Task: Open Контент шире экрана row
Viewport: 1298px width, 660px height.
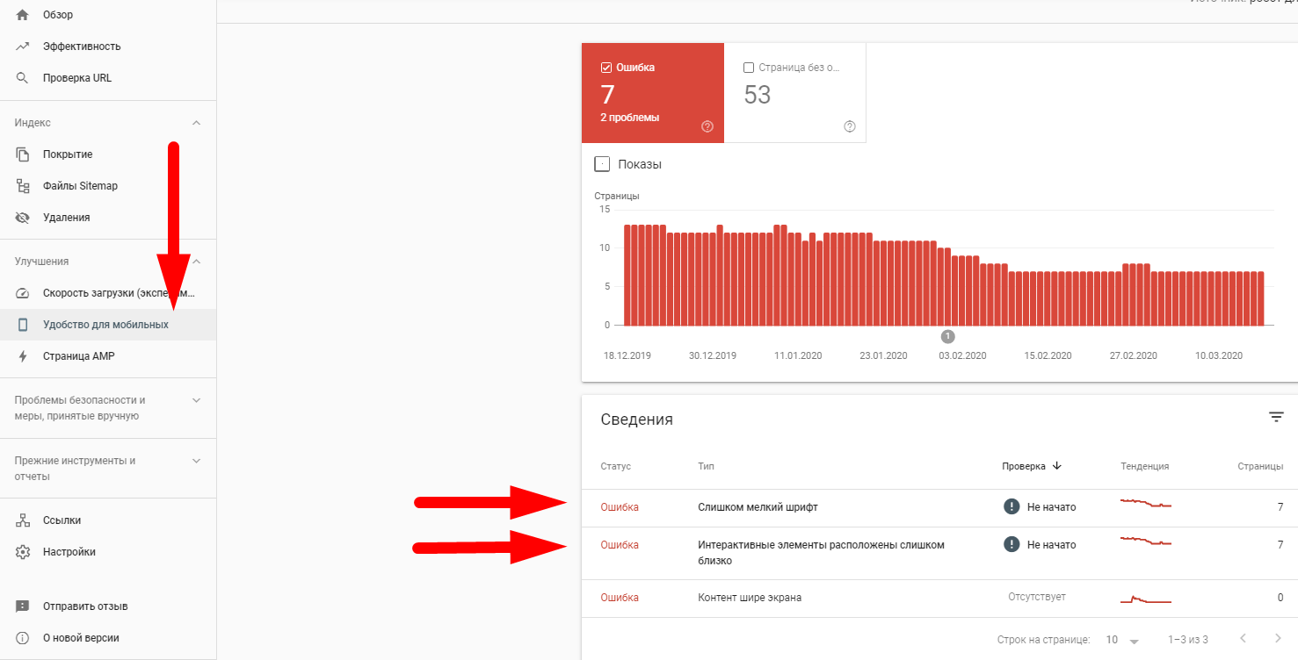Action: tap(939, 598)
